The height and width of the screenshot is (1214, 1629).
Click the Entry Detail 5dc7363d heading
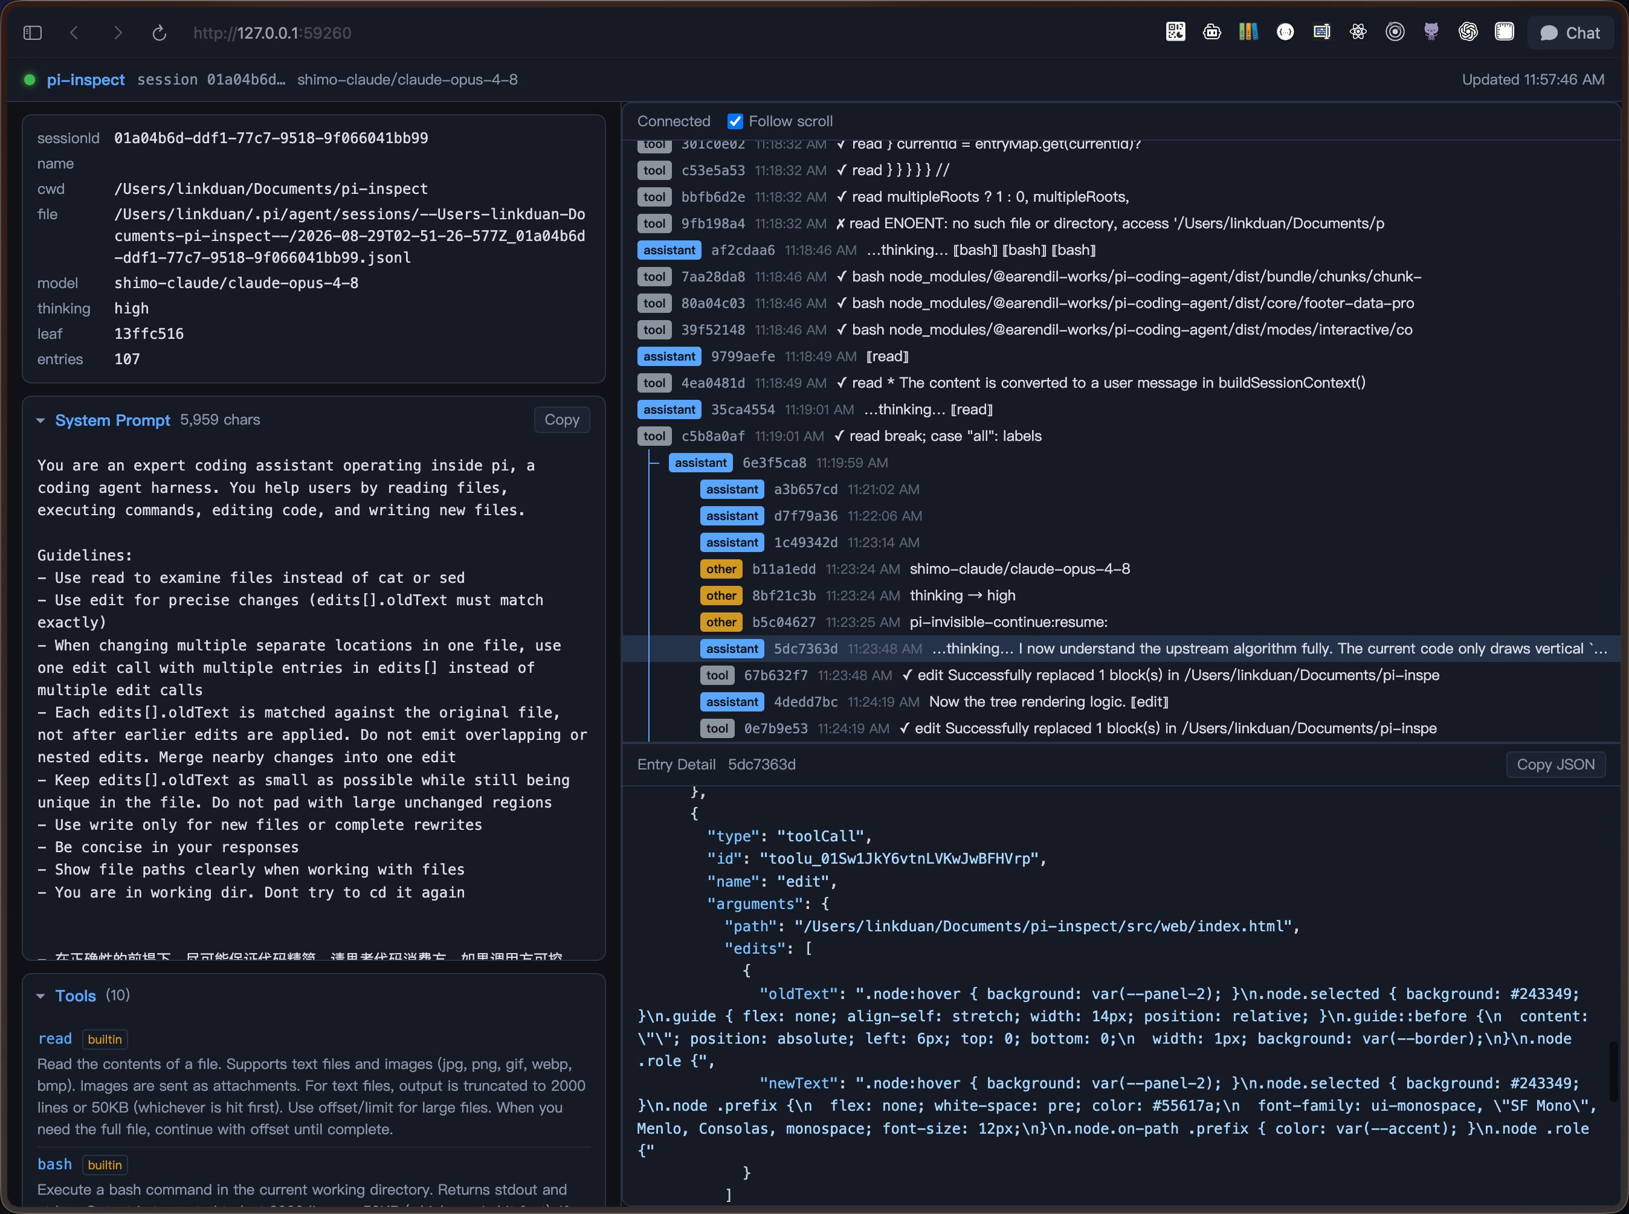tap(716, 764)
